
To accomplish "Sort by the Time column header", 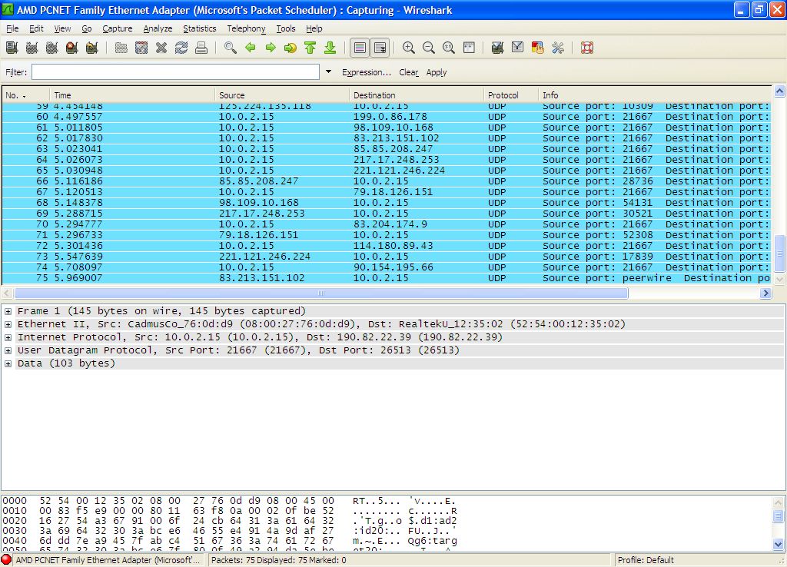I will (x=132, y=94).
